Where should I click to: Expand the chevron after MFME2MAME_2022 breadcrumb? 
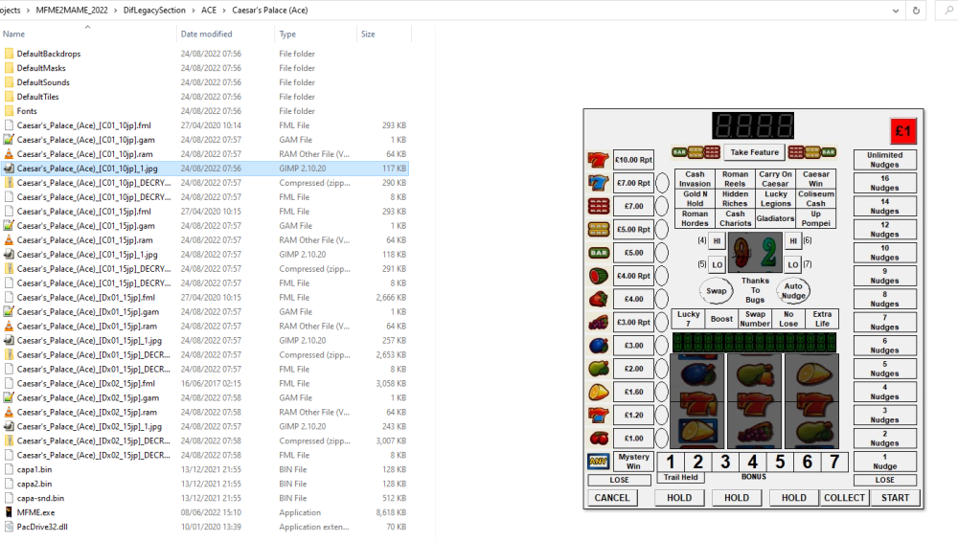point(115,11)
